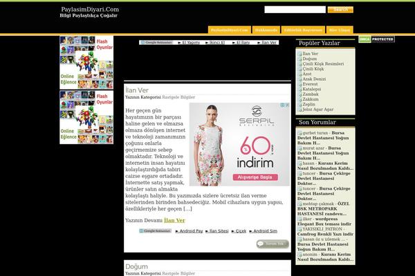Click the El İlanı ad link
The width and height of the screenshot is (415, 276).
point(243,43)
